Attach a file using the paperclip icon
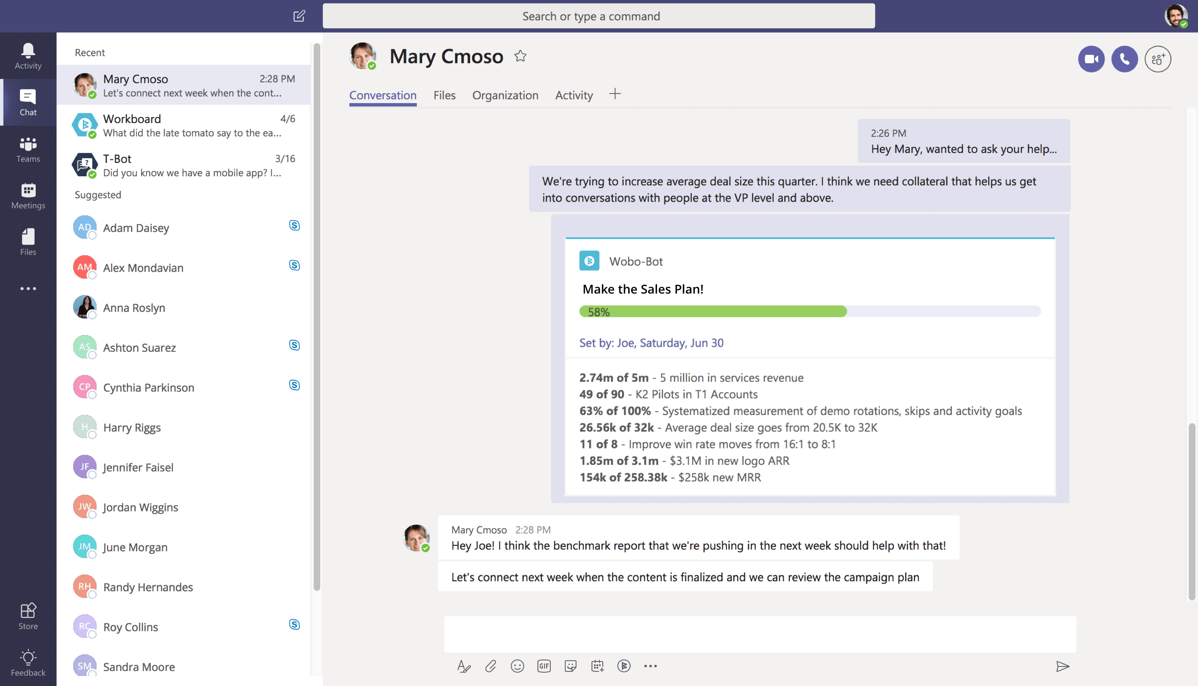 pos(490,666)
